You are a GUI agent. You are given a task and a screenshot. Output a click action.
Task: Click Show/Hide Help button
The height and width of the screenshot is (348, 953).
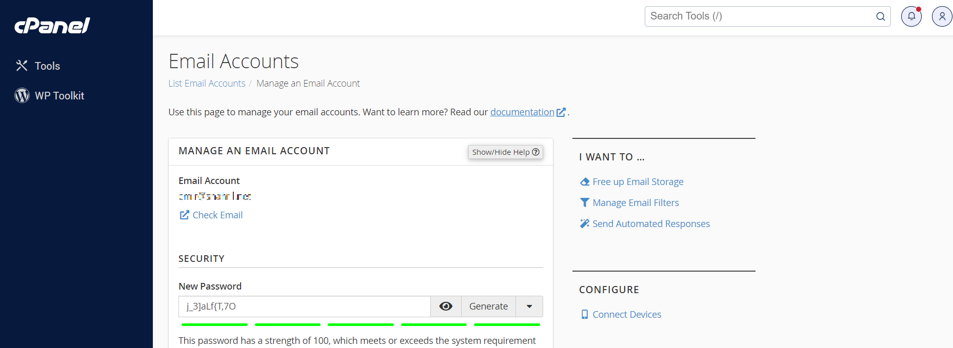tap(505, 152)
